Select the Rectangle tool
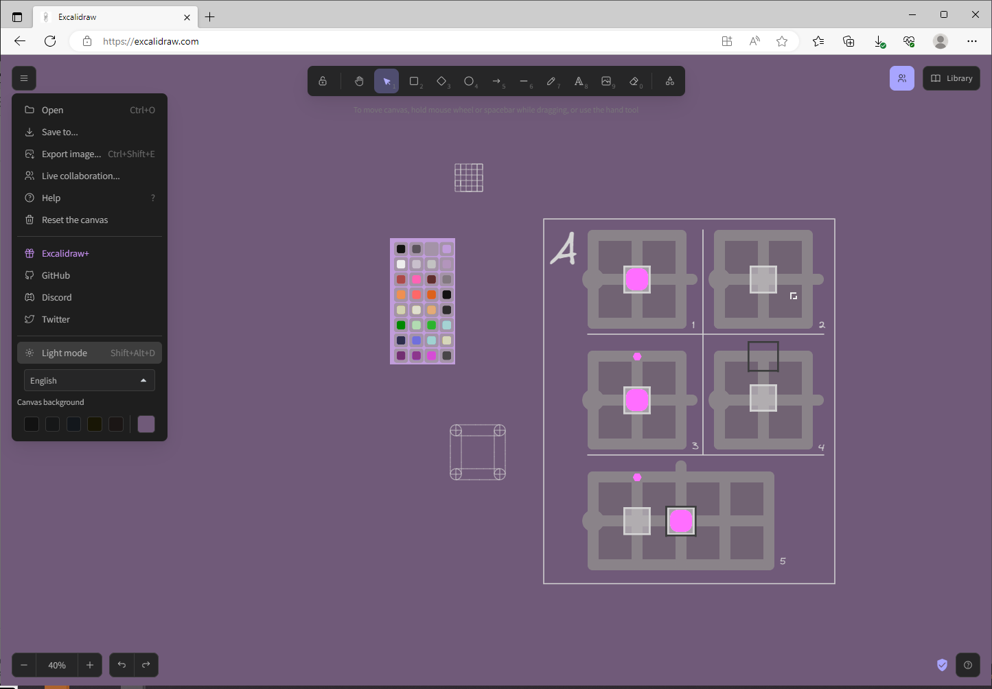 (415, 80)
